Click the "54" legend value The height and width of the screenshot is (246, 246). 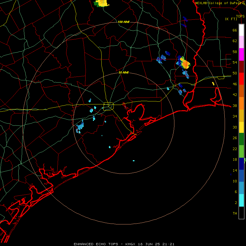point(235,62)
